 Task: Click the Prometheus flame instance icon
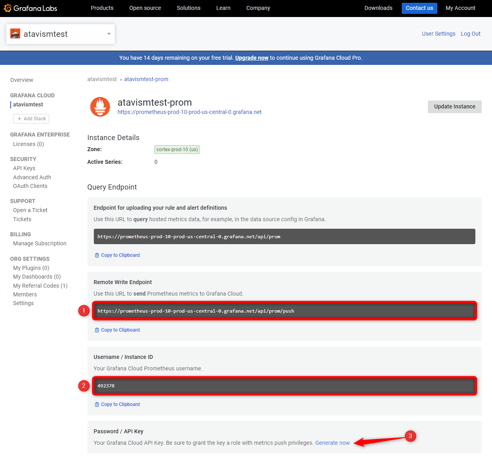[100, 107]
